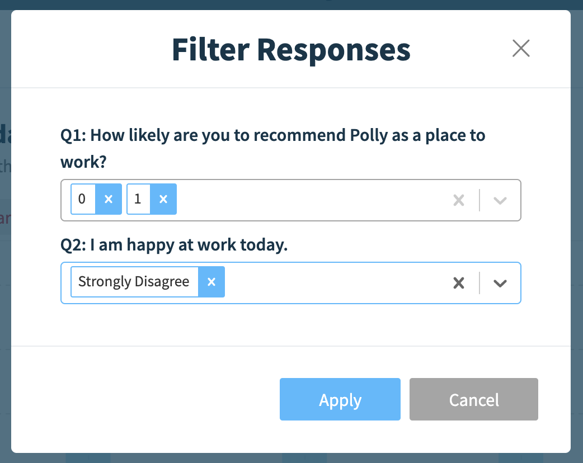Open the Q1 ratings dropdown chevron
The width and height of the screenshot is (583, 463).
pyautogui.click(x=500, y=200)
